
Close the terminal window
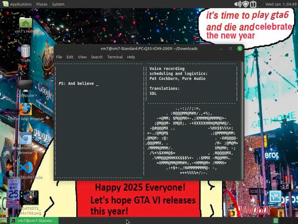coord(240,49)
